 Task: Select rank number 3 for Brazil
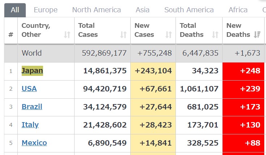(x=11, y=107)
